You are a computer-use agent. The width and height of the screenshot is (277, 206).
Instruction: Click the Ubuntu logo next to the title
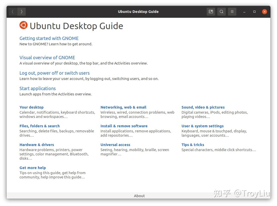coord(23,25)
